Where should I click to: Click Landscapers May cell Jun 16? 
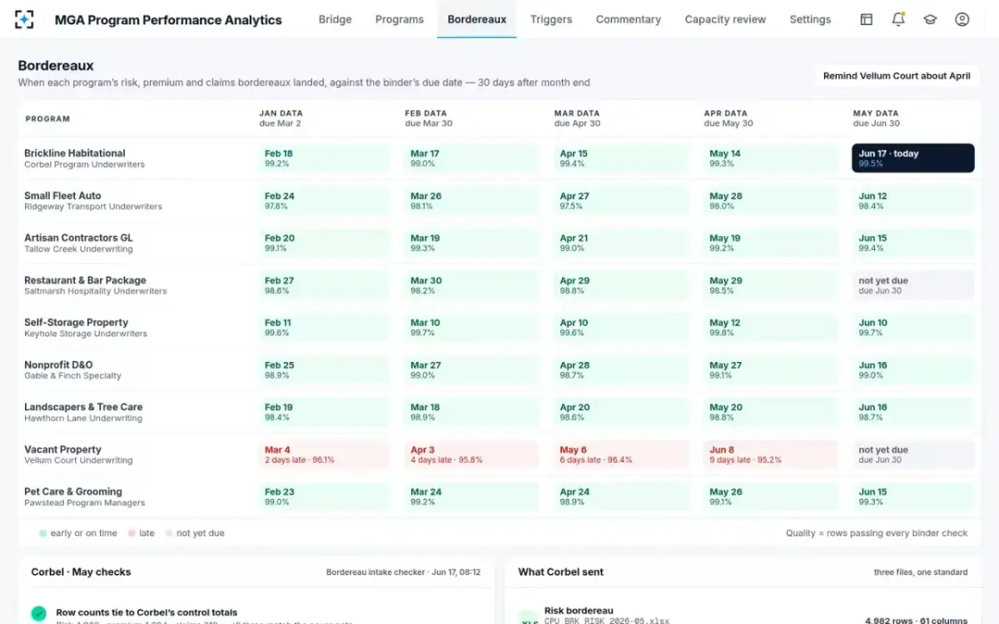[x=912, y=412]
